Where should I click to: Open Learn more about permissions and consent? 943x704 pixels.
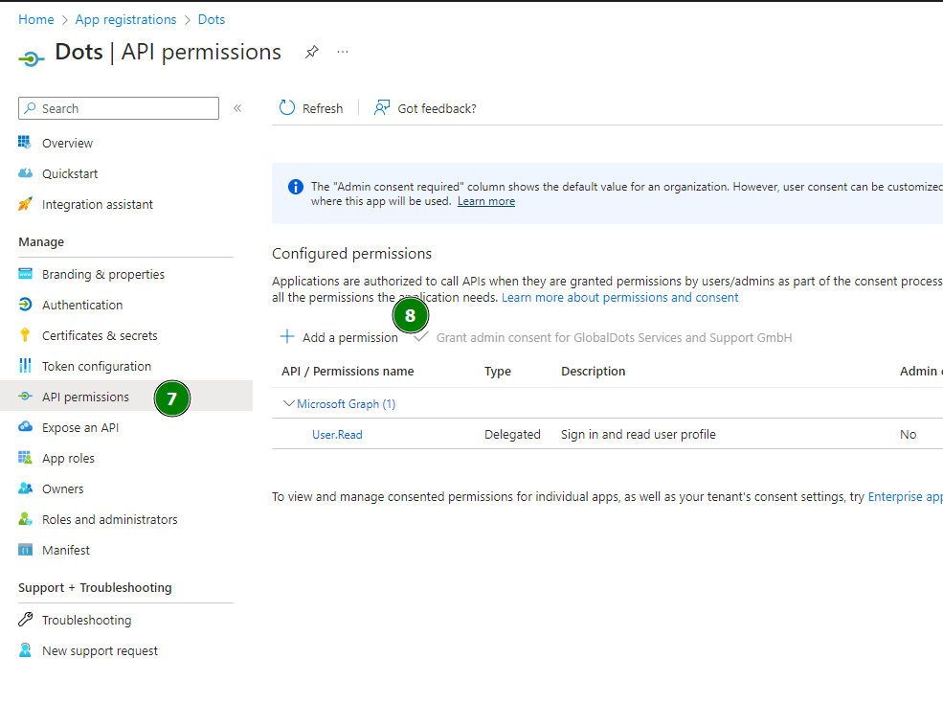620,298
